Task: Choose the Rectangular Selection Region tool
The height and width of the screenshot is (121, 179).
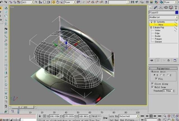Action: tap(44, 2)
